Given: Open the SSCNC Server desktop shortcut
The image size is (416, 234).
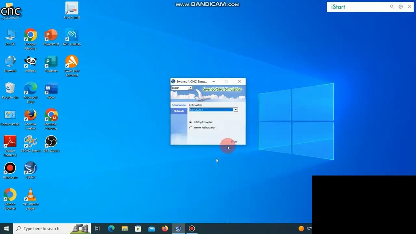Looking at the screenshot, I should tap(31, 144).
